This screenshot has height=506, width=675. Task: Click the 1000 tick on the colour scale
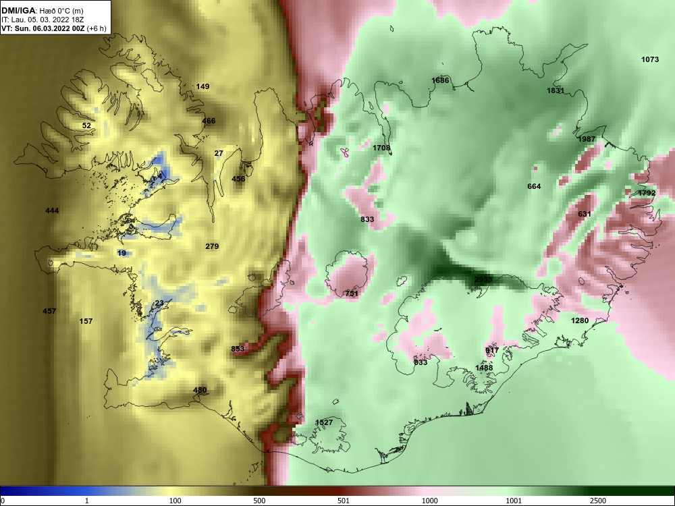(429, 501)
